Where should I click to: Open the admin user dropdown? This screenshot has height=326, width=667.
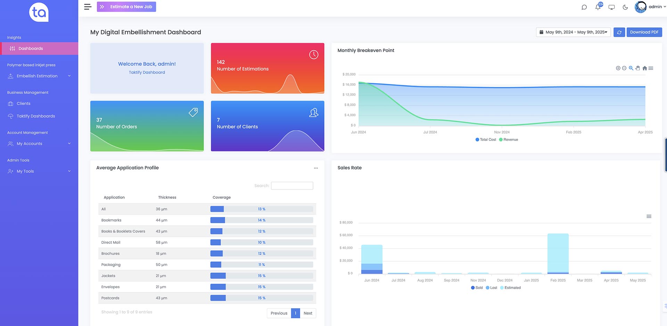pyautogui.click(x=651, y=7)
